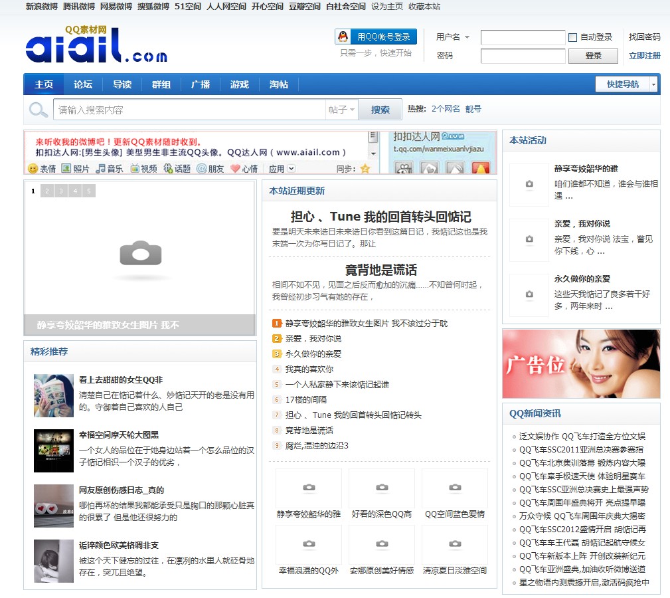Image resolution: width=670 pixels, height=598 pixels.
Task: Click the aiail.com site logo
Action: (96, 45)
